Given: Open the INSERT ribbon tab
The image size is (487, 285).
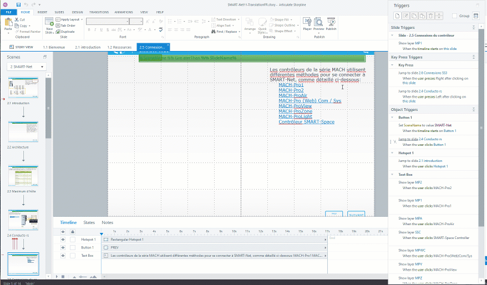Looking at the screenshot, I should pos(43,12).
